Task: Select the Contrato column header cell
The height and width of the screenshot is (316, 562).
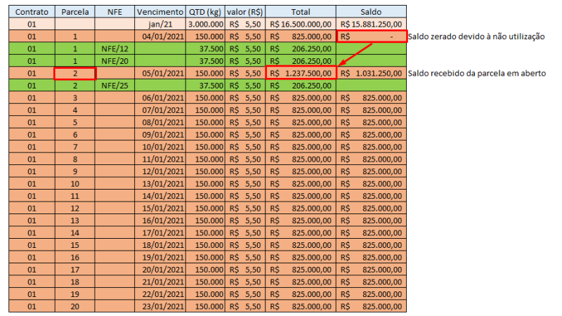Action: click(x=32, y=12)
